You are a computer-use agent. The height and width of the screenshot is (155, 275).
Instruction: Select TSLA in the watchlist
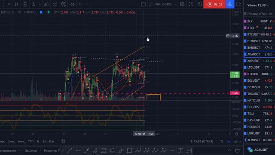pos(260,114)
